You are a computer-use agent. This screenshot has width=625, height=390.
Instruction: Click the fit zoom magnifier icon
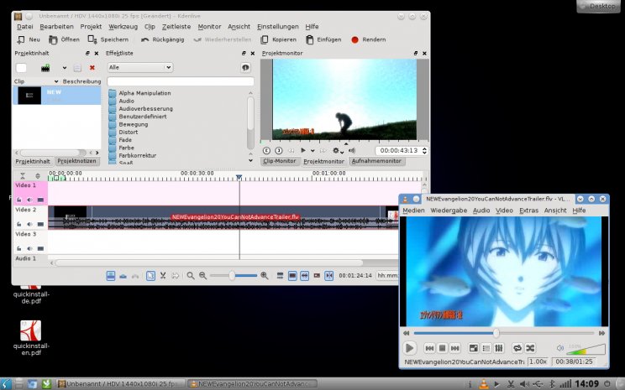[191, 275]
